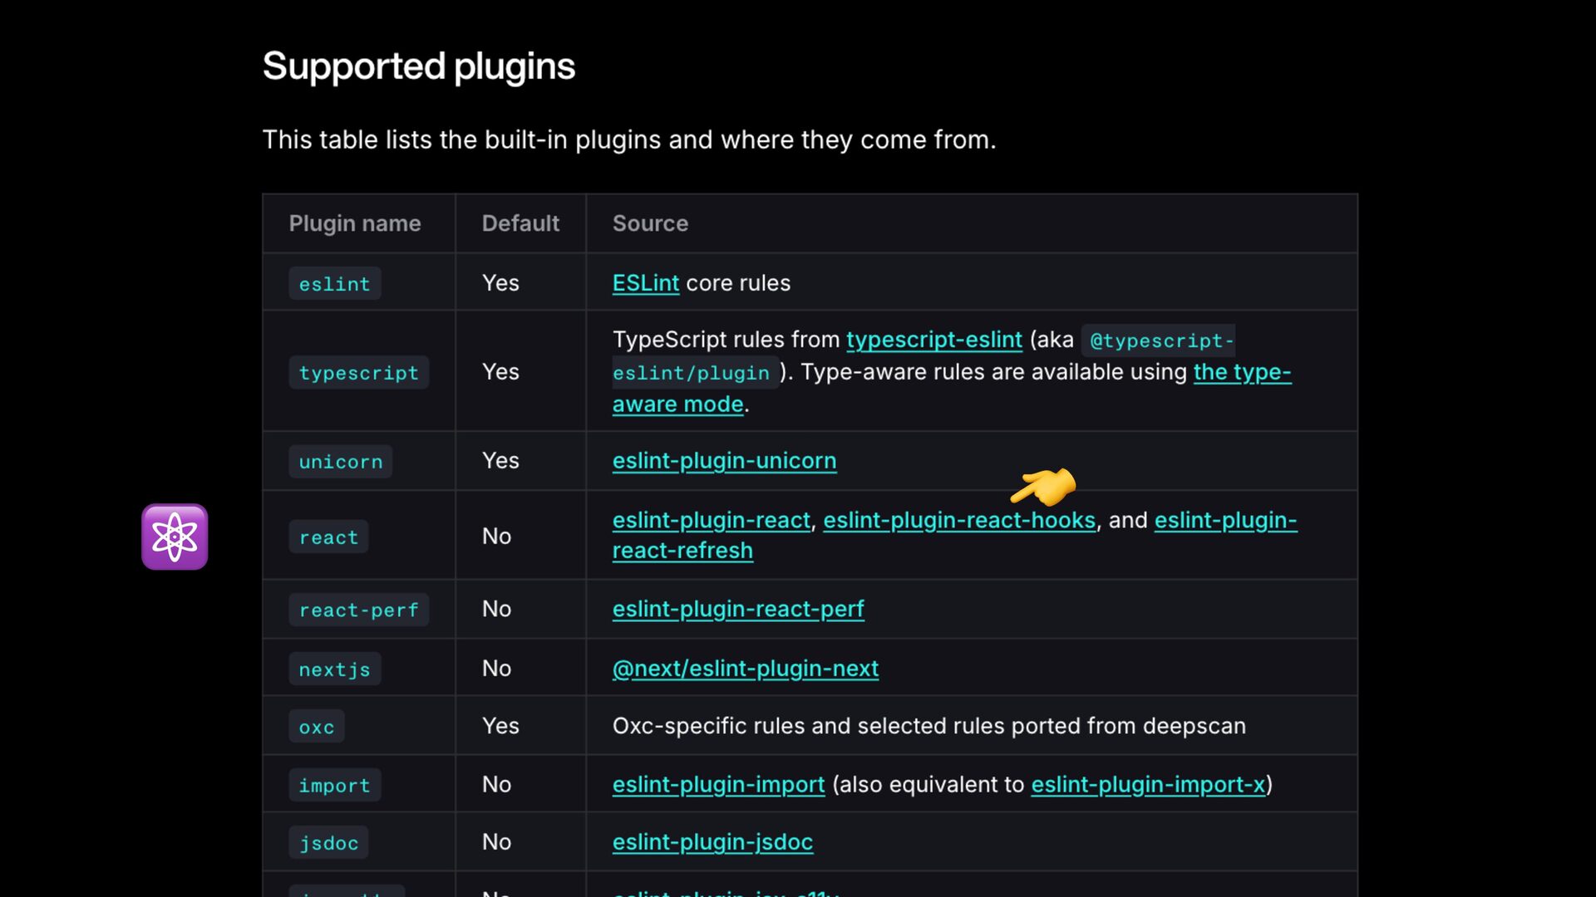The image size is (1596, 897).
Task: Open the ESLint core rules link
Action: (x=645, y=283)
